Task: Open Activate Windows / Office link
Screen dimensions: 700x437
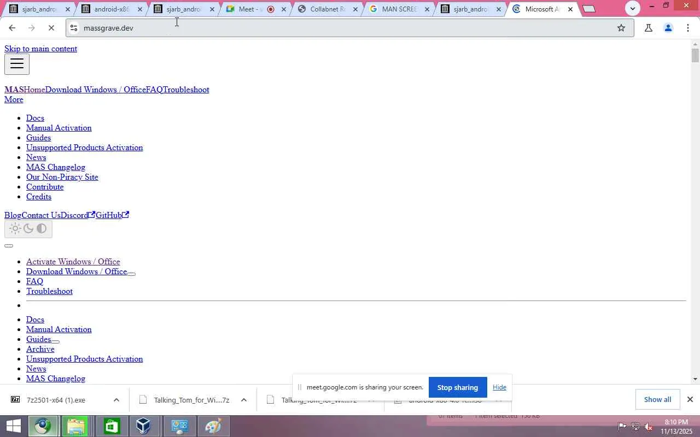Action: [x=73, y=262]
